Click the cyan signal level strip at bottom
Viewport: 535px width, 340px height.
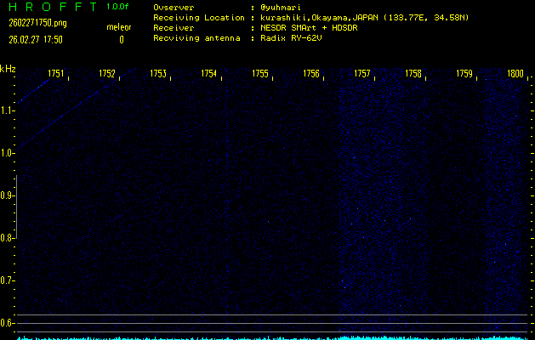pyautogui.click(x=273, y=338)
